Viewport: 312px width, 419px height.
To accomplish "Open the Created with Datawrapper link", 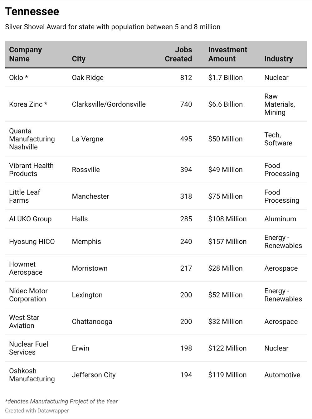I will click(x=37, y=411).
